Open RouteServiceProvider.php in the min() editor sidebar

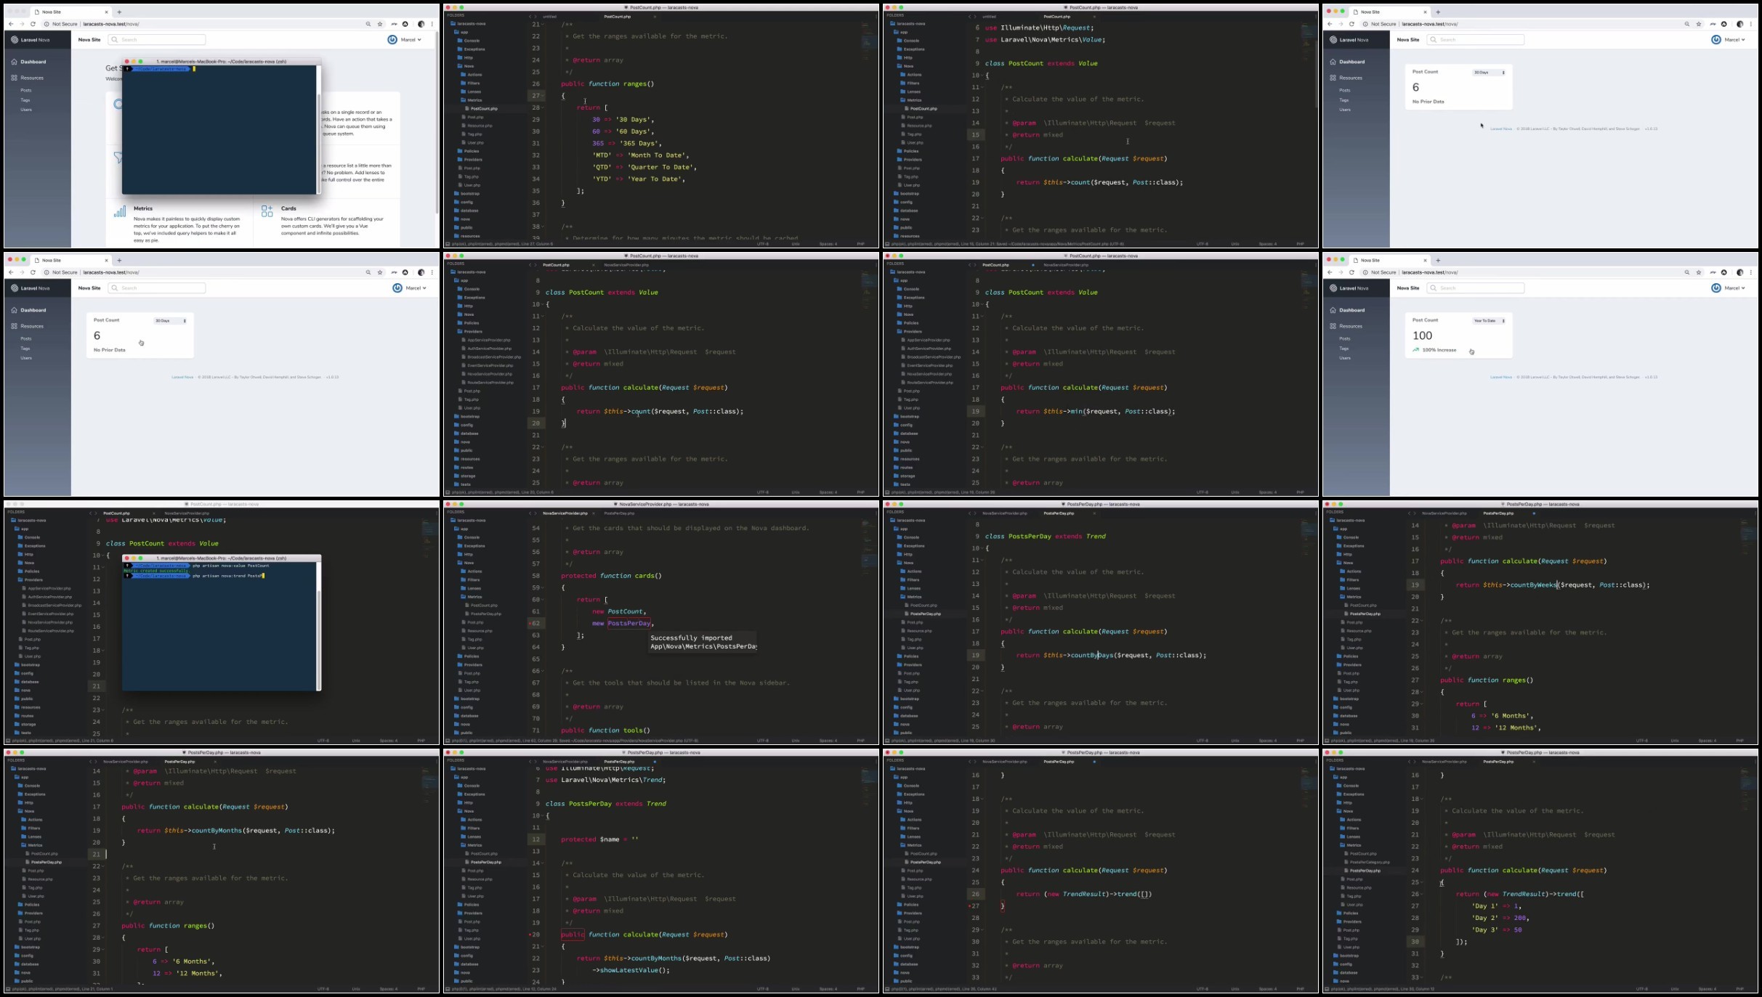click(929, 382)
